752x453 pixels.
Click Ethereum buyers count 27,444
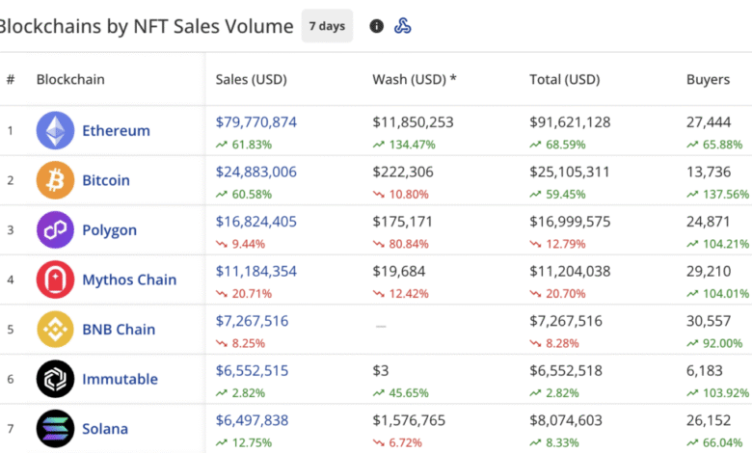[x=709, y=122]
